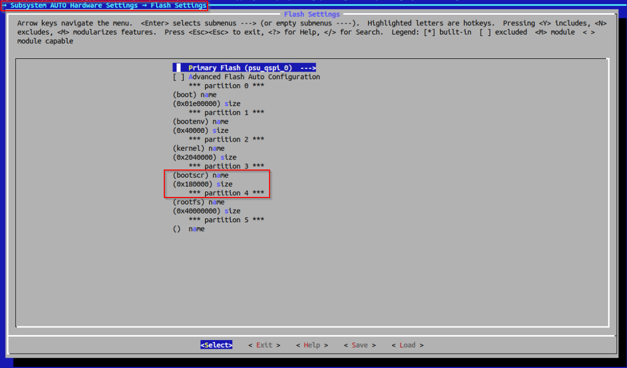Select the (rootfs) name entry
The image size is (627, 368).
tap(198, 203)
